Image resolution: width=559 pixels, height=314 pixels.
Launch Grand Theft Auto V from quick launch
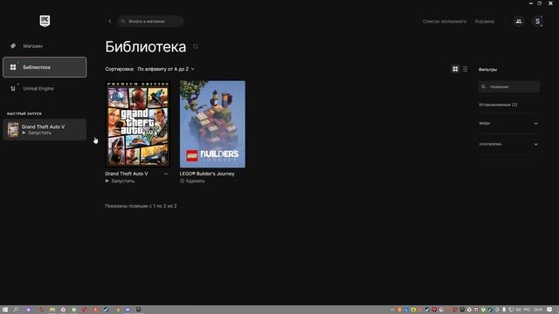(x=45, y=130)
